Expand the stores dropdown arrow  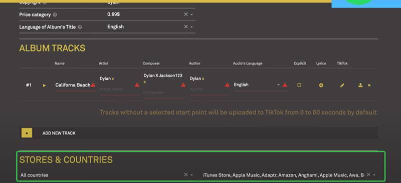[x=374, y=175]
